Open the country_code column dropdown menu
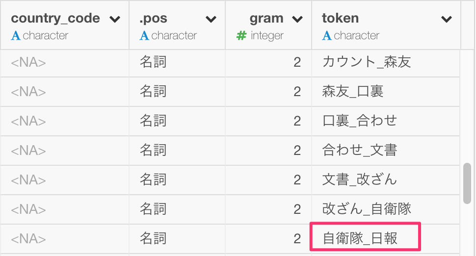Image resolution: width=476 pixels, height=256 pixels. click(x=115, y=20)
